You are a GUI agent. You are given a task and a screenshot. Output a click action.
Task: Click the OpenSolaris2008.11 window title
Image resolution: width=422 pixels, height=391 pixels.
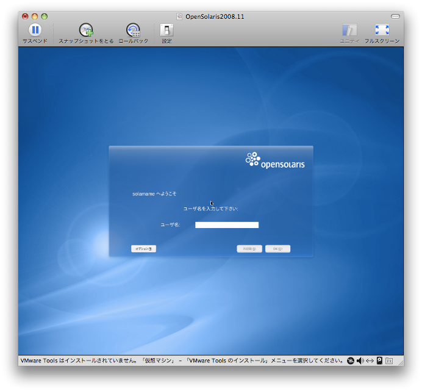click(x=215, y=16)
